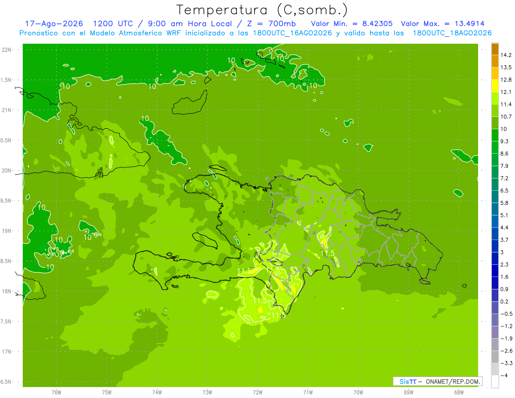This screenshot has height=398, width=515.
Task: Click the "75W" longitude axis label
Action: pyautogui.click(x=106, y=392)
